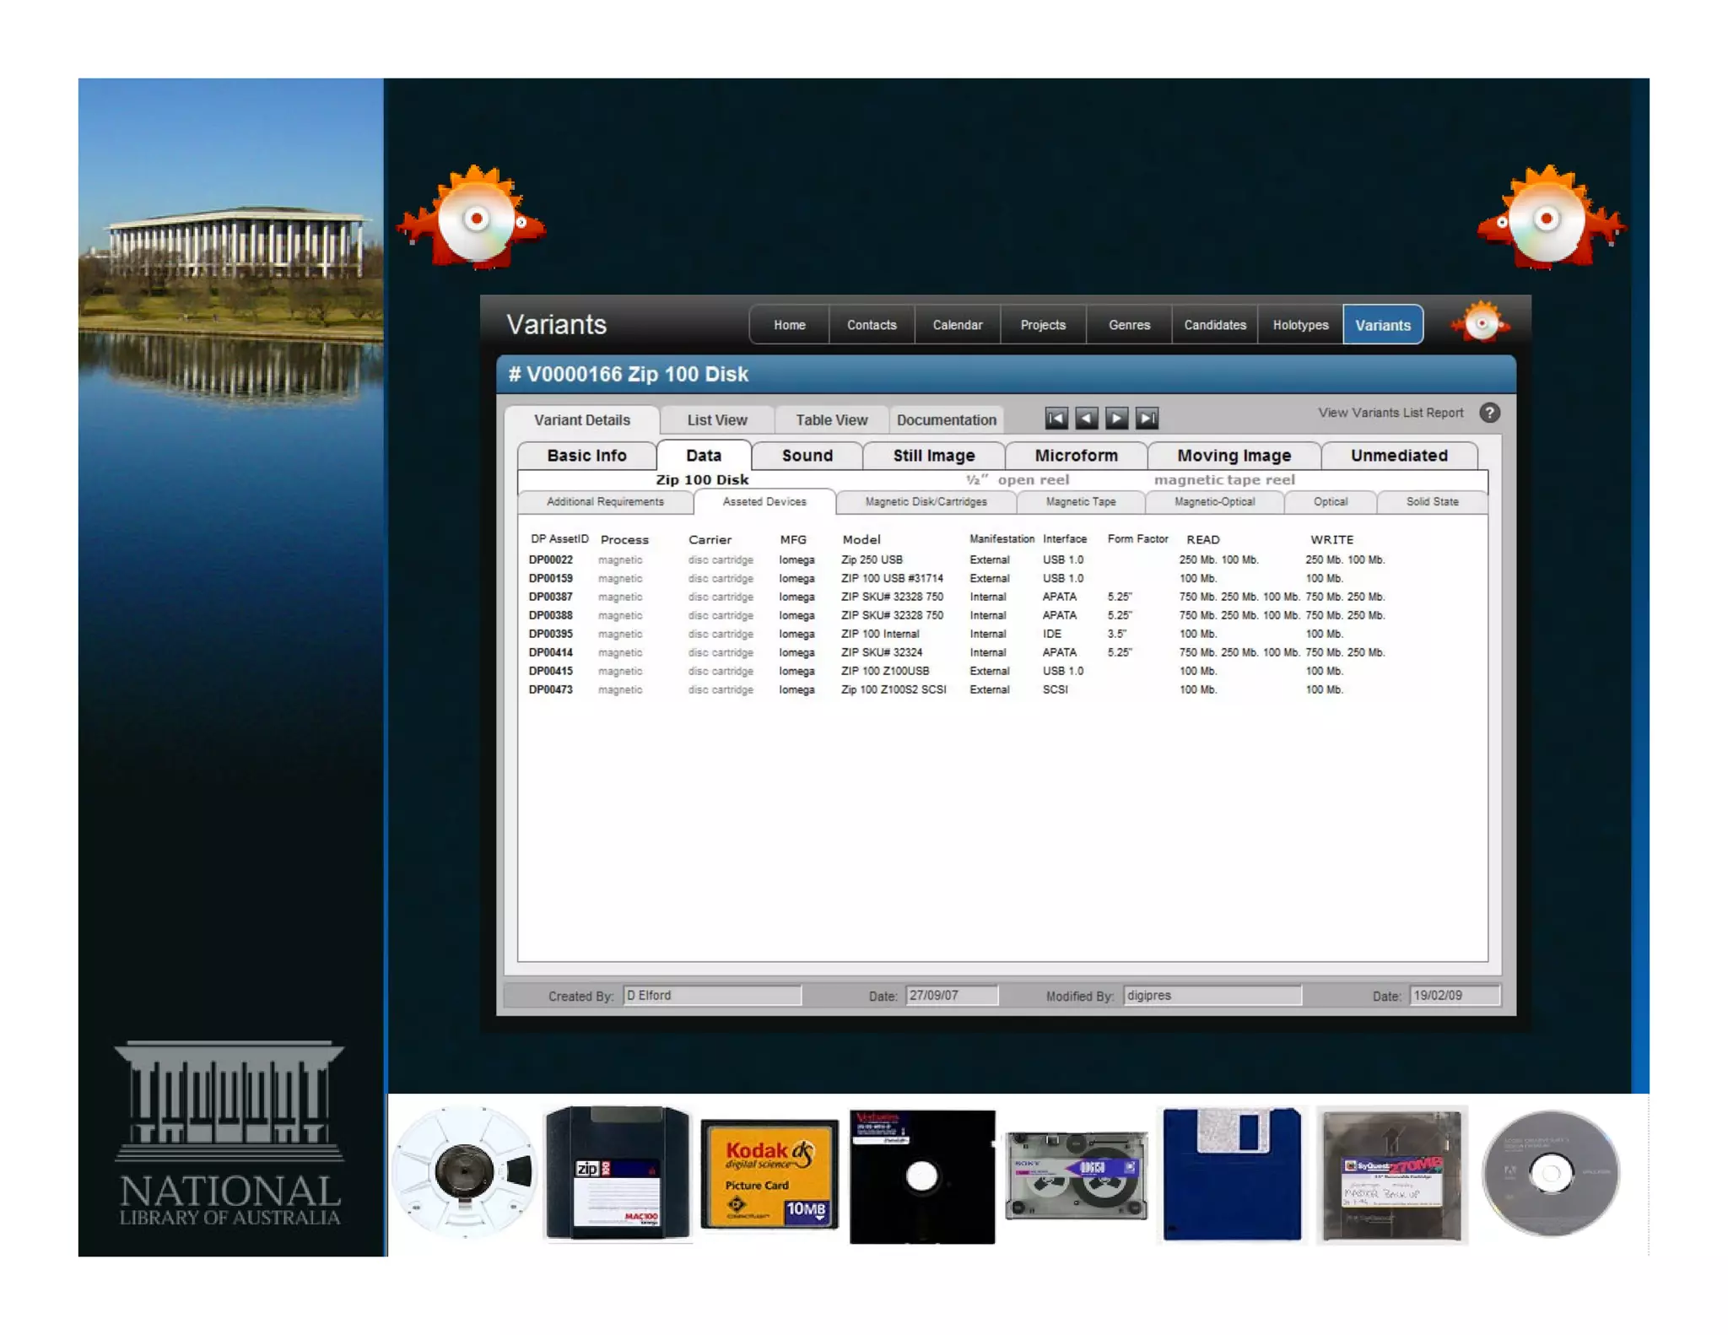Select the Additional Requirements sub-tab
The height and width of the screenshot is (1335, 1728).
click(x=605, y=502)
